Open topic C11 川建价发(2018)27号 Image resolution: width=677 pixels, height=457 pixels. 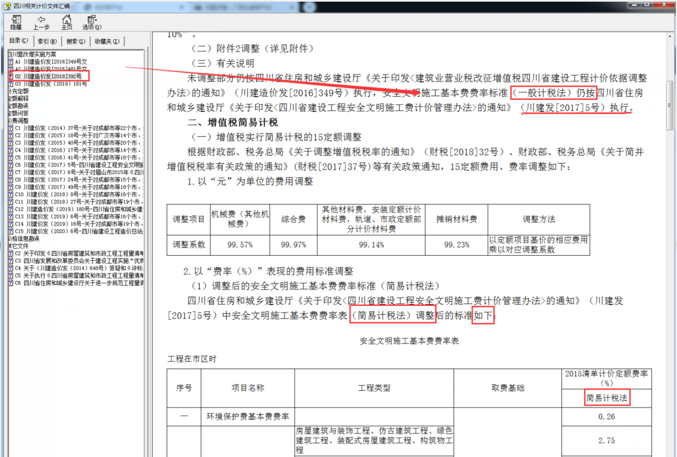79,202
